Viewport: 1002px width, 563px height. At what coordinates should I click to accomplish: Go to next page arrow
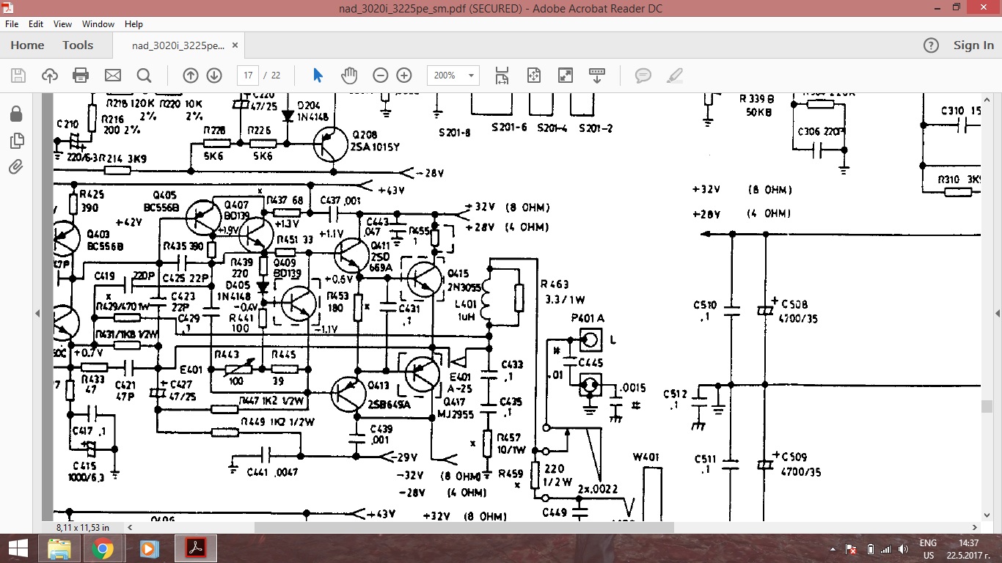pos(214,76)
